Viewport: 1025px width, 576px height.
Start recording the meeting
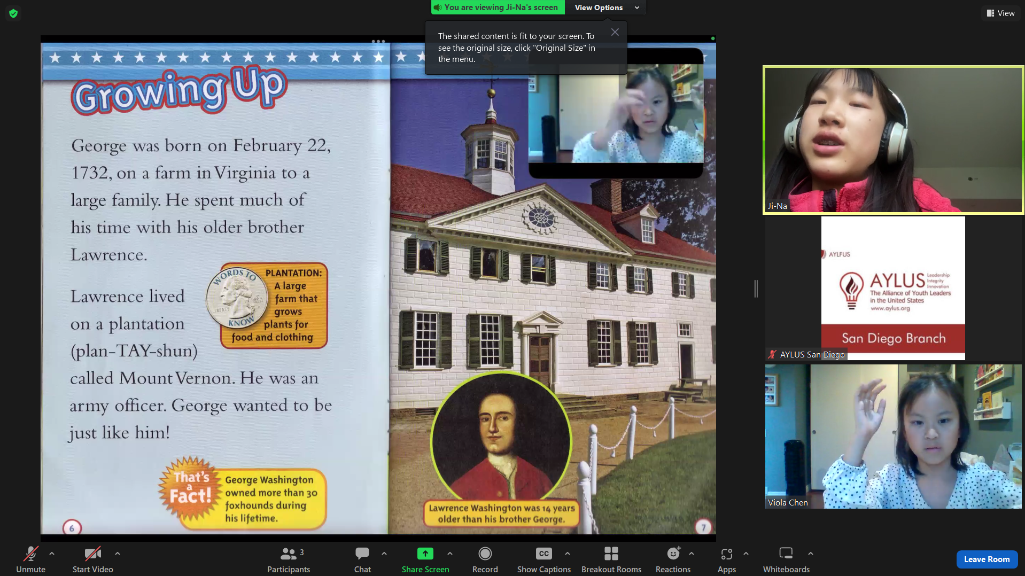485,559
